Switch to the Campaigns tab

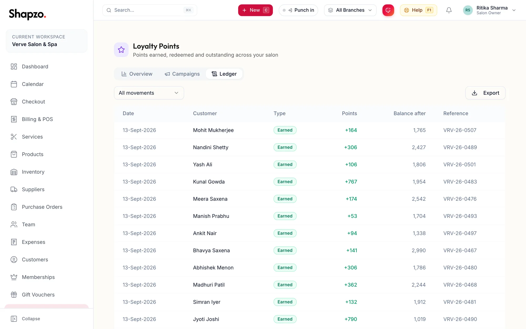[182, 74]
